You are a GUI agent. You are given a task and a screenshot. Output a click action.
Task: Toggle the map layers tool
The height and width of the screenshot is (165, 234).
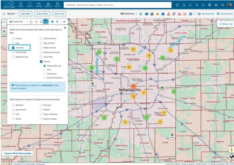tap(46, 22)
